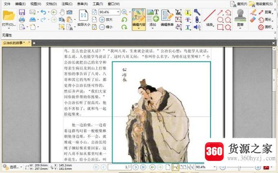This screenshot has width=278, height=173.
Task: Click the 编辑内容 edit content tool
Action: pos(139,19)
